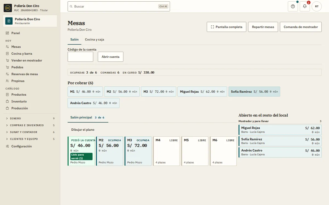329x205 pixels.
Task: Click the Abrir cuenta button
Action: pos(110,57)
